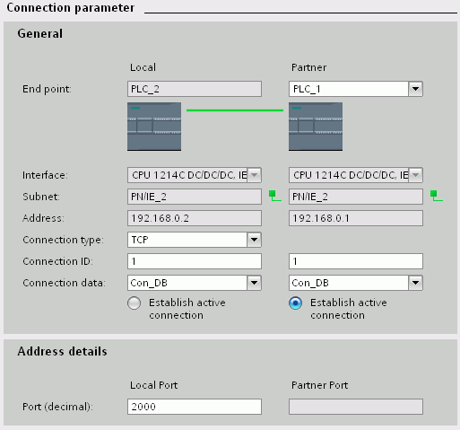Click the partner Connection ID field
Viewport: 460px width, 430px height.
click(x=356, y=261)
